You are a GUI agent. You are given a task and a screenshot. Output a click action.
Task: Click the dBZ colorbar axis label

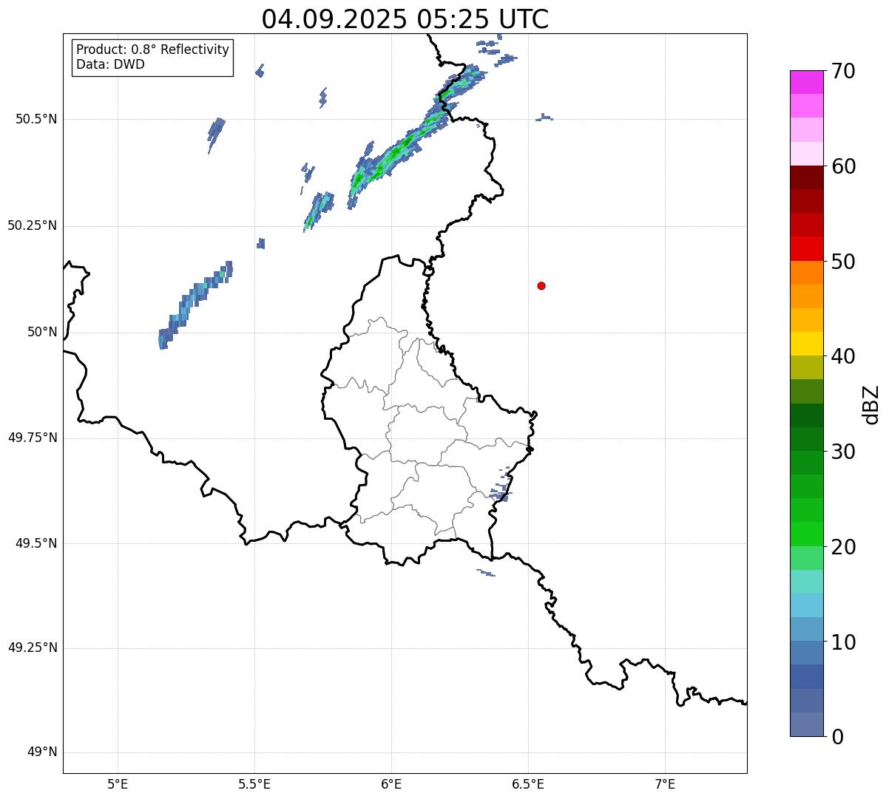coord(871,404)
